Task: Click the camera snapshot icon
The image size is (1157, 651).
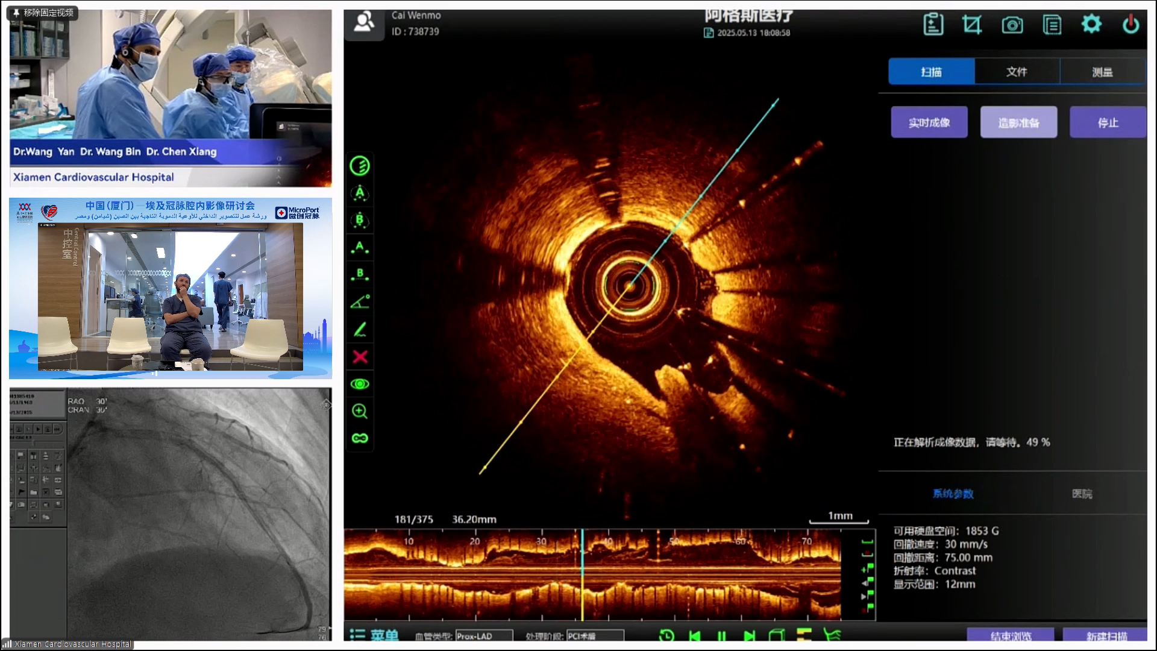Action: [1012, 25]
